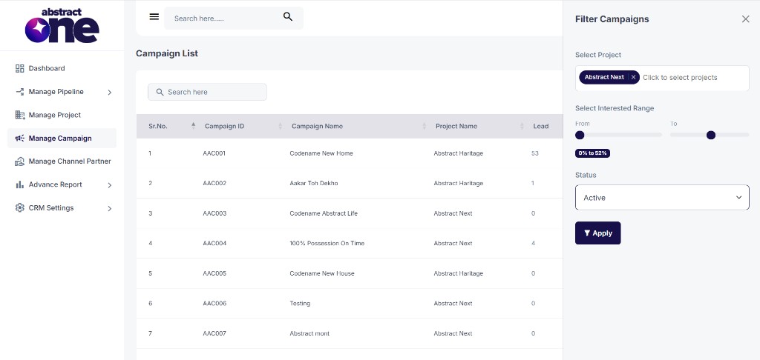Click Campaign ID column header

(x=224, y=126)
